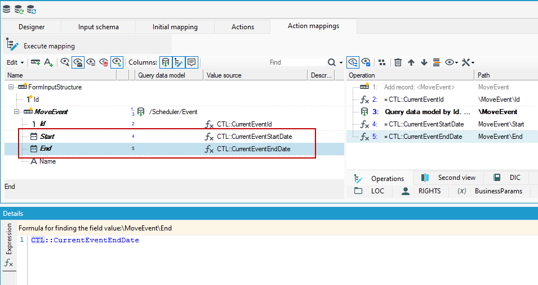Click the Find magnifier search icon

(x=331, y=62)
